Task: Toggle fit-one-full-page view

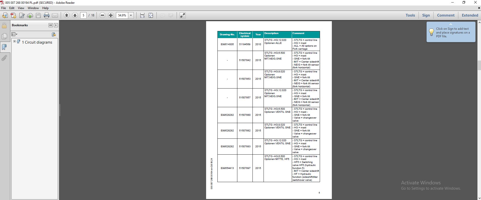Action: pos(151,15)
